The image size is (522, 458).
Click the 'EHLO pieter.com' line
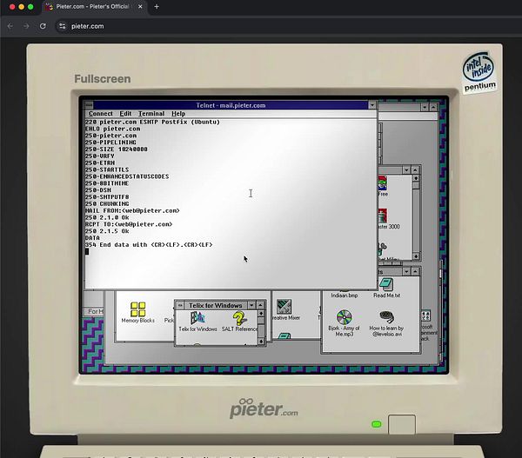tap(112, 129)
